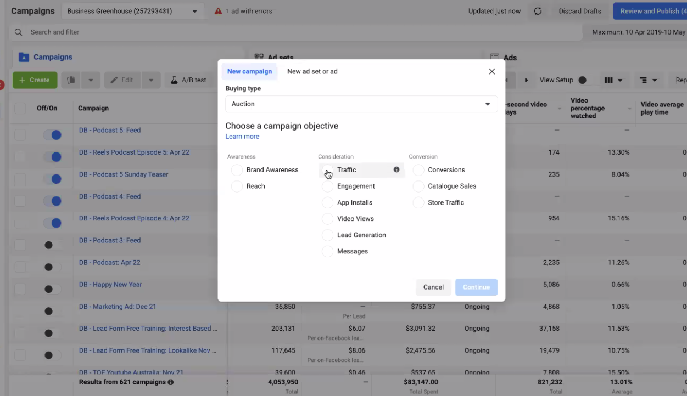Click the search magnifier icon
Screen dimensions: 687x396
[19, 32]
